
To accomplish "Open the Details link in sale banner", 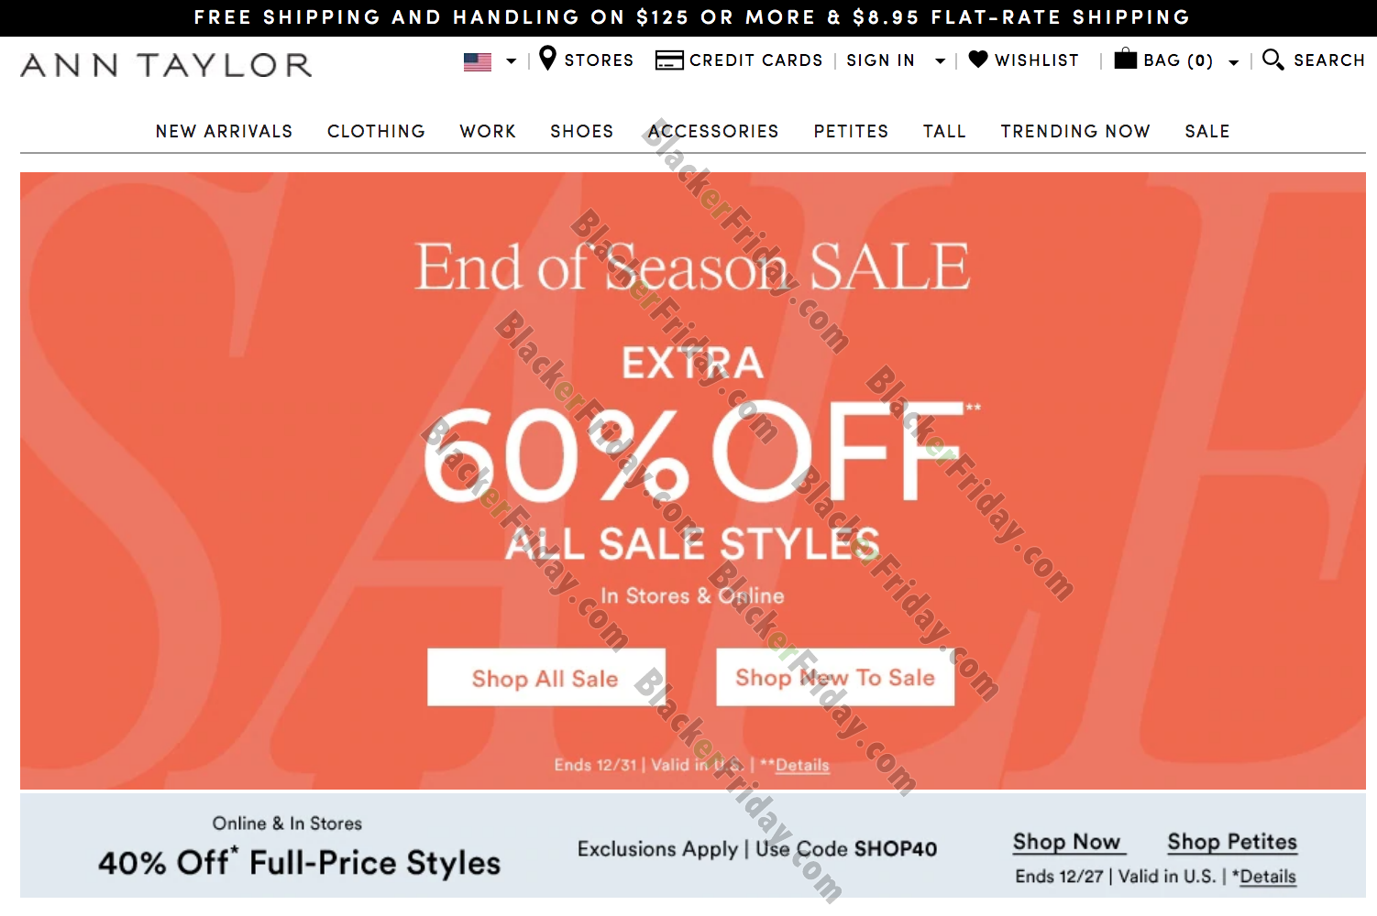I will (x=802, y=765).
